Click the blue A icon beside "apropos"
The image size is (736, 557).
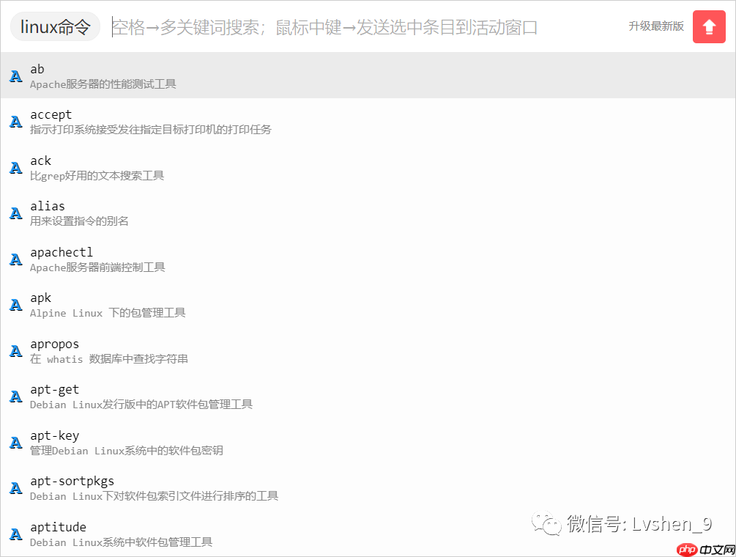(15, 350)
